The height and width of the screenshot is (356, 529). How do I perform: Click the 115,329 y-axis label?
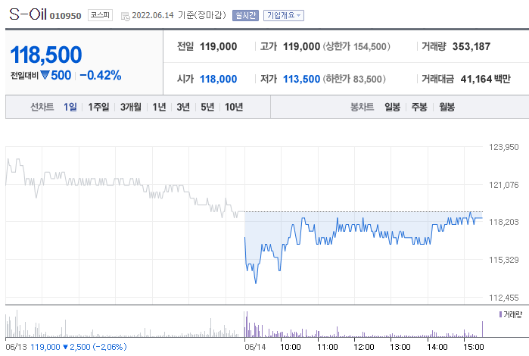(504, 260)
